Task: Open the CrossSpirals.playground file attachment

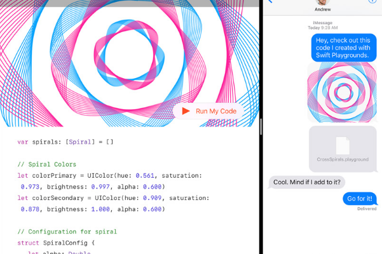Action: [x=342, y=149]
